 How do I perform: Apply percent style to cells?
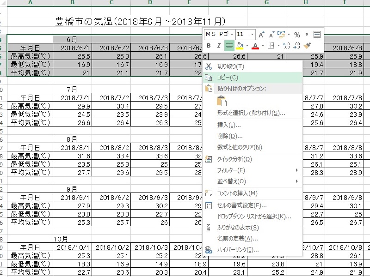(297, 34)
